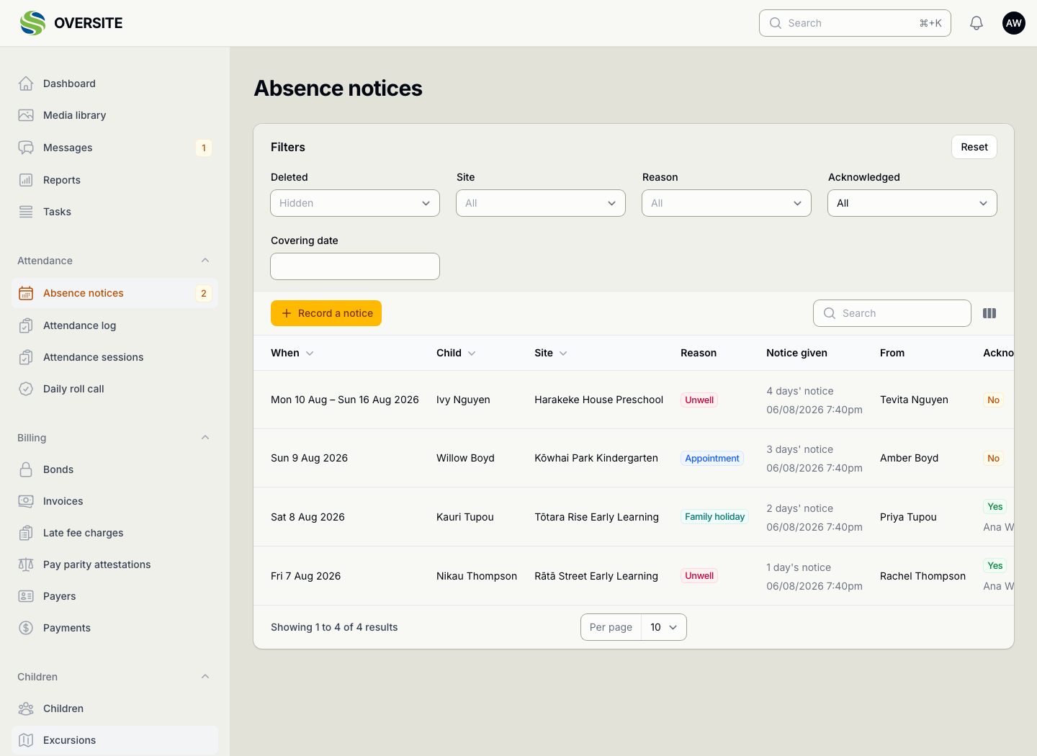Open Reports in sidebar
Image resolution: width=1037 pixels, height=756 pixels.
[x=115, y=180]
